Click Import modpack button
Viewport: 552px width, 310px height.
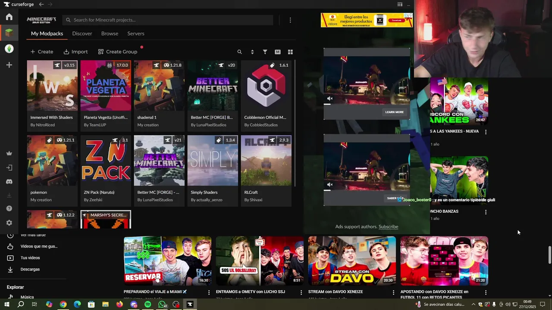(75, 52)
